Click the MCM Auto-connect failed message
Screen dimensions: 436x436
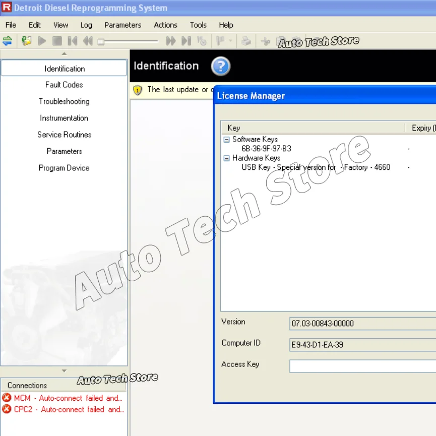(68, 398)
